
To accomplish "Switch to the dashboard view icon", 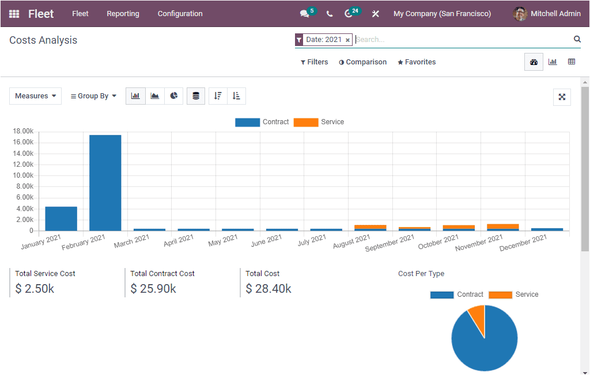I will tap(534, 62).
